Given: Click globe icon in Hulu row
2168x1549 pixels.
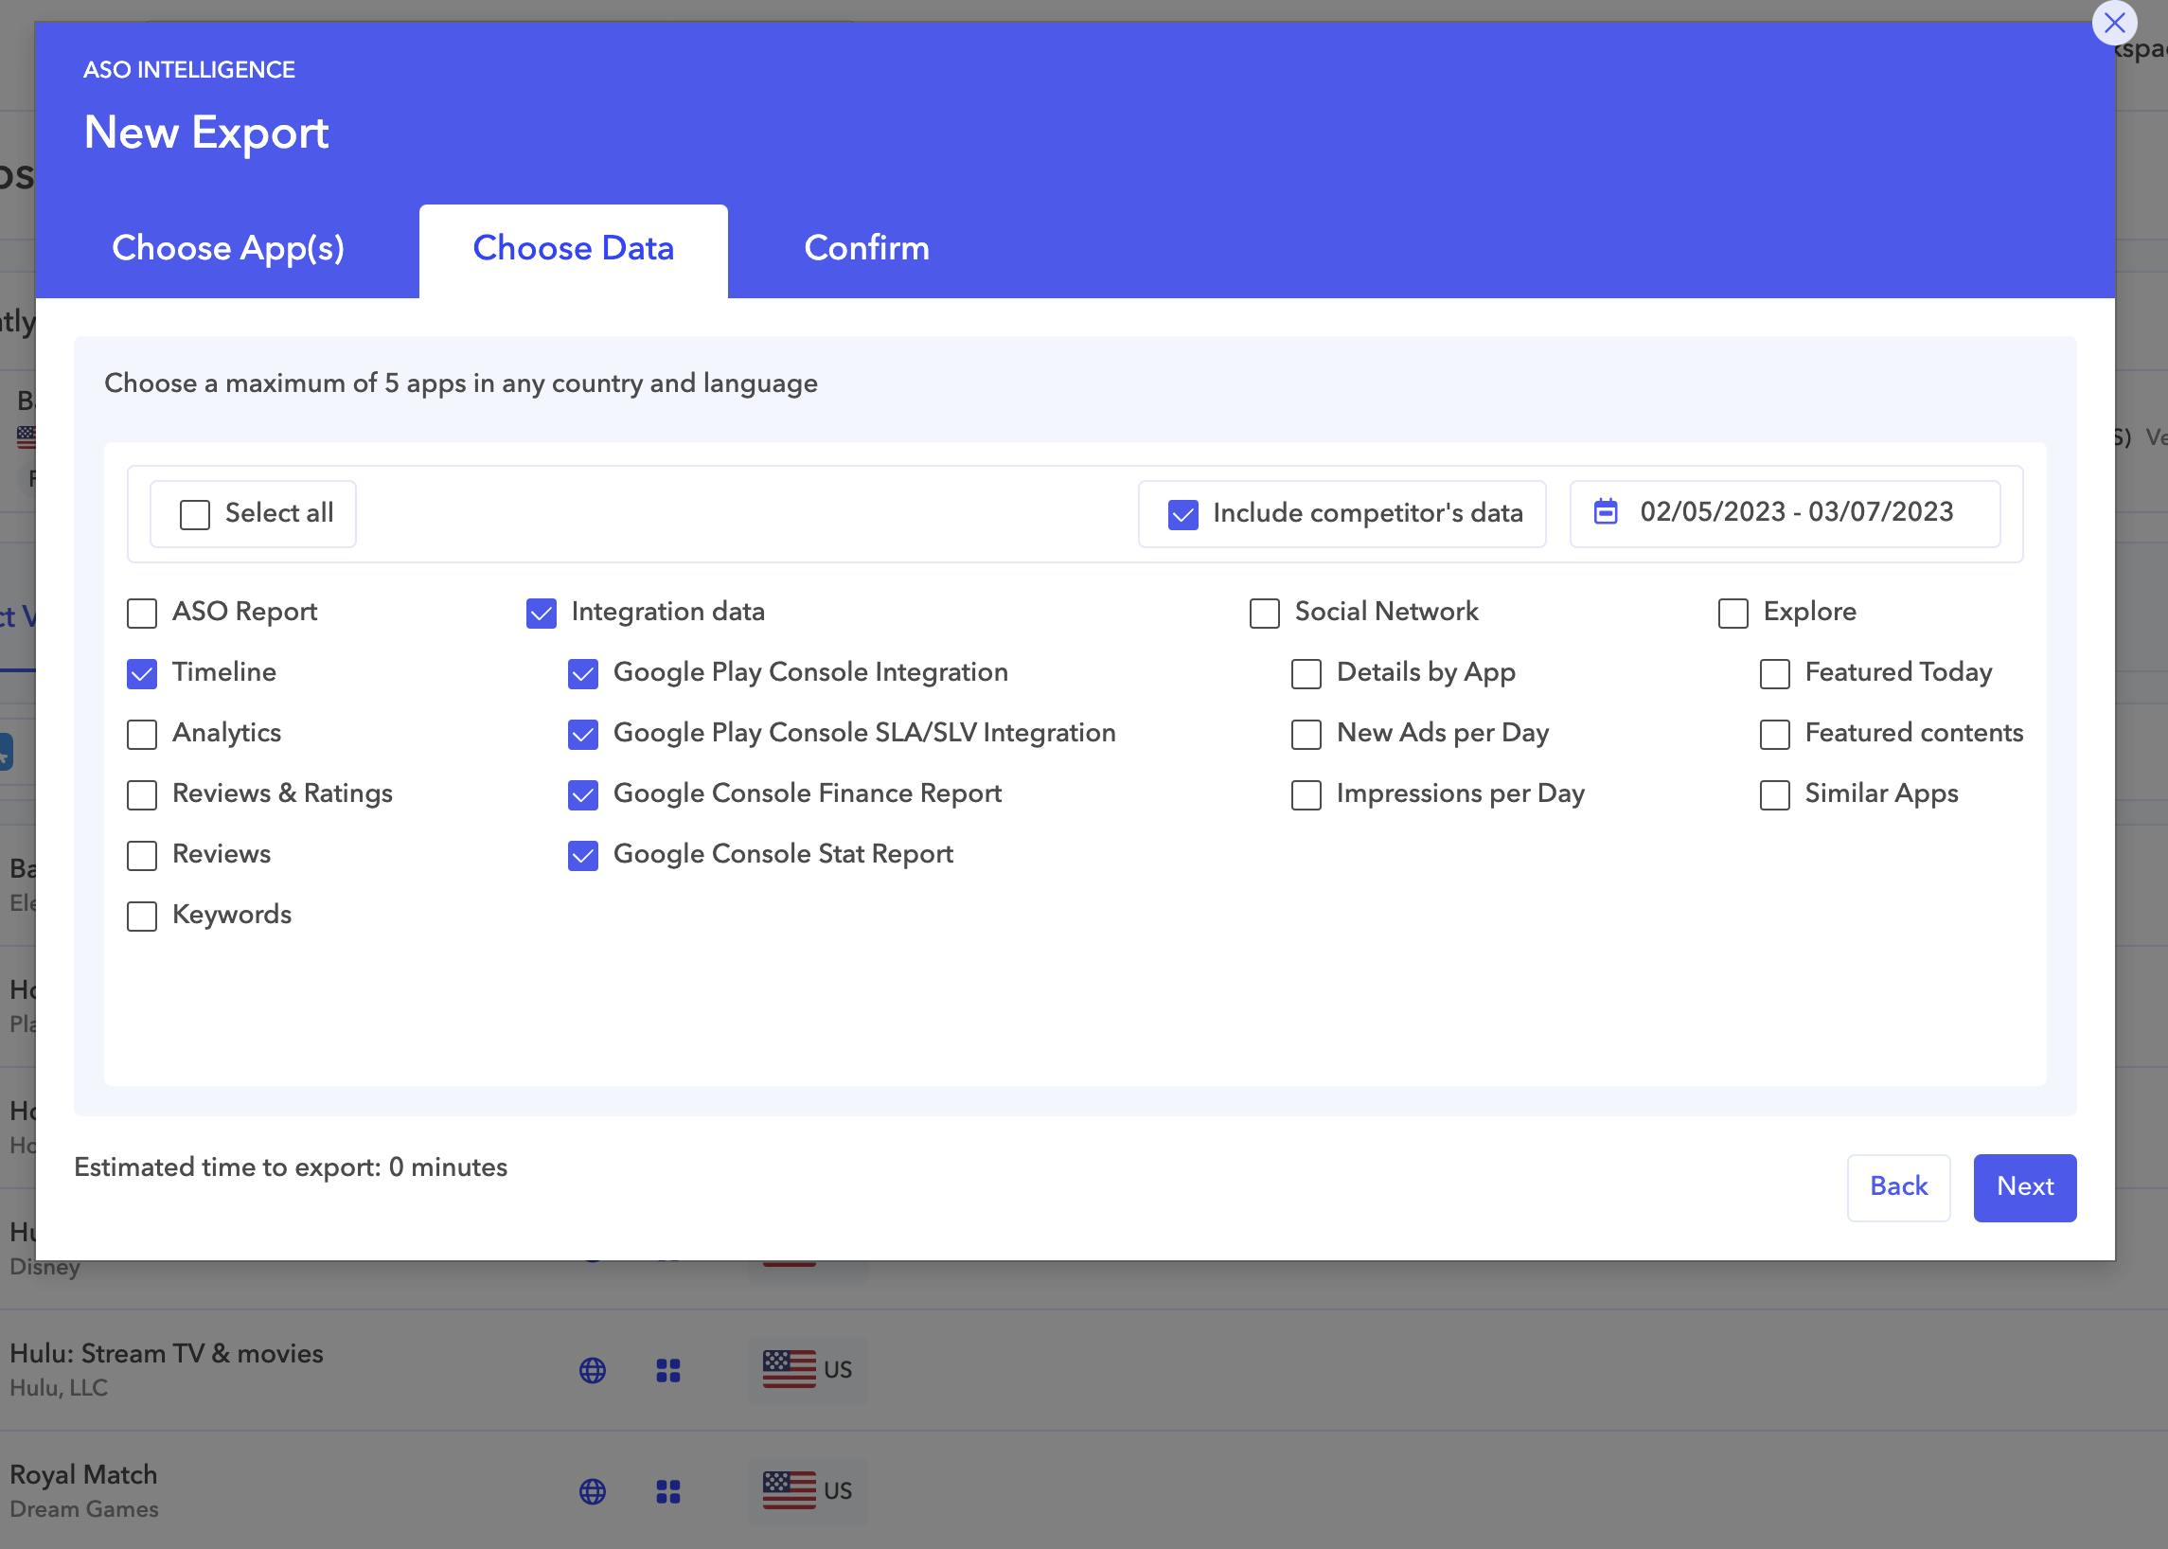Looking at the screenshot, I should pyautogui.click(x=593, y=1371).
